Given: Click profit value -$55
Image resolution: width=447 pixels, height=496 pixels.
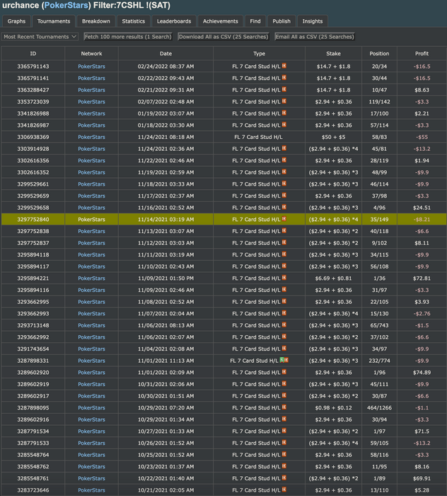Looking at the screenshot, I should (422, 137).
